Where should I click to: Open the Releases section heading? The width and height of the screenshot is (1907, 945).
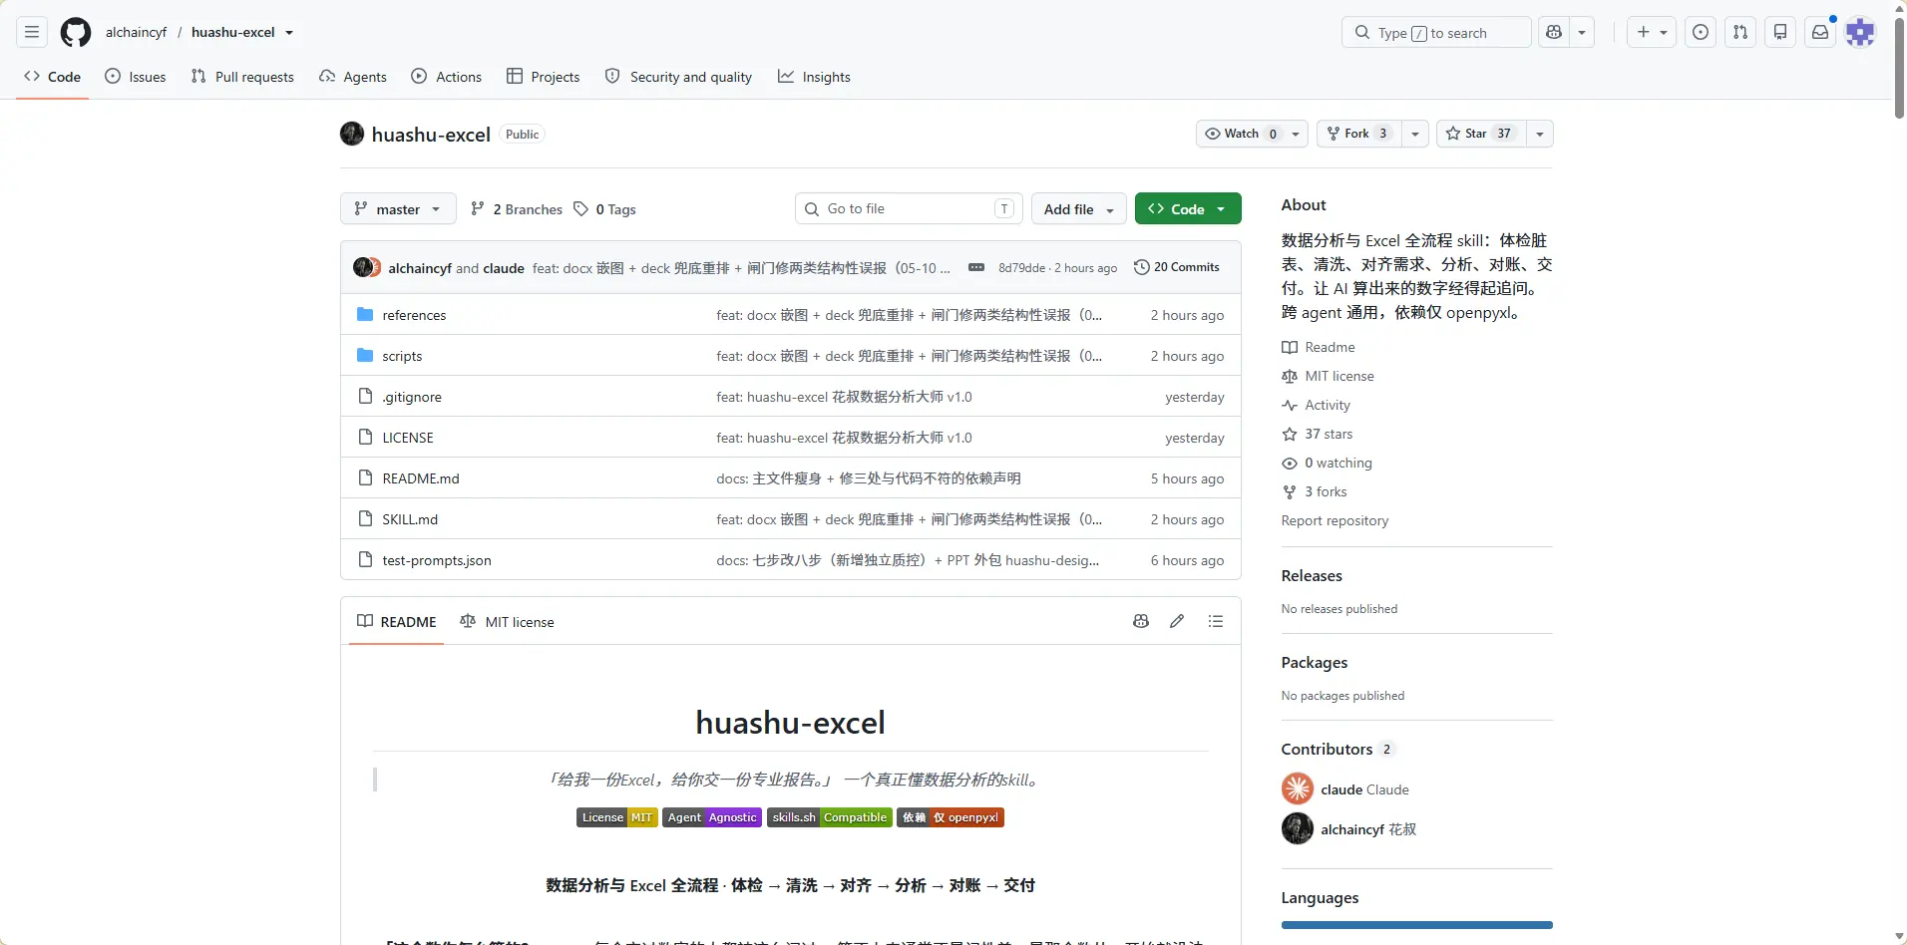coord(1312,575)
